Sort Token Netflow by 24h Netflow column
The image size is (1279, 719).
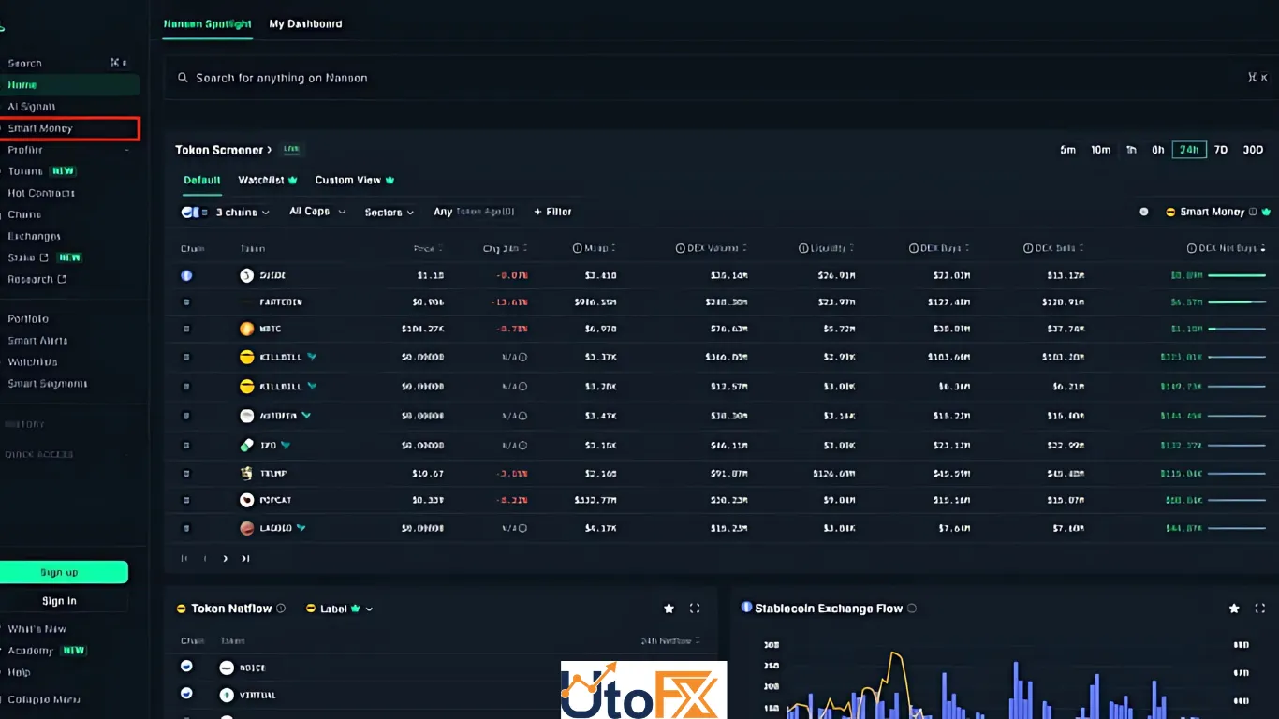[x=670, y=641]
